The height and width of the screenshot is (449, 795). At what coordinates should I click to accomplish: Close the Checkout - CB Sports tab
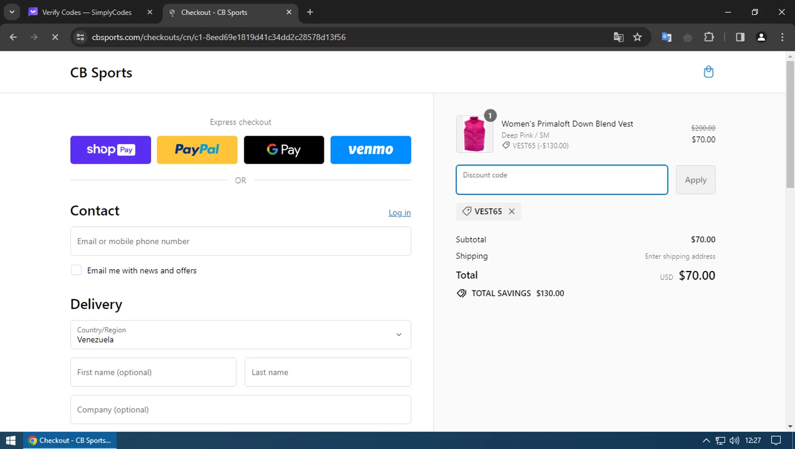pos(289,12)
